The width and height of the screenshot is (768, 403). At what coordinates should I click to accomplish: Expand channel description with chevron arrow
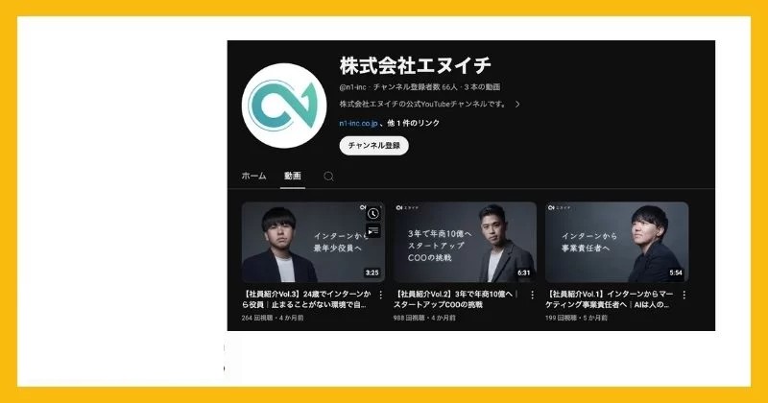coord(517,105)
